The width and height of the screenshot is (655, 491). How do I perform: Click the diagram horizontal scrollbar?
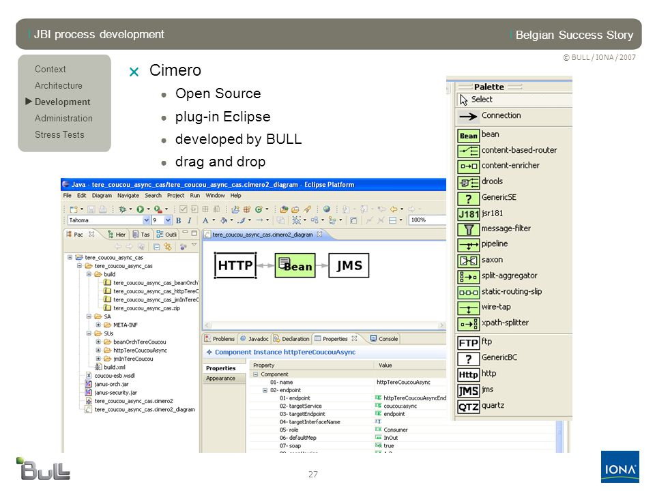[x=324, y=325]
